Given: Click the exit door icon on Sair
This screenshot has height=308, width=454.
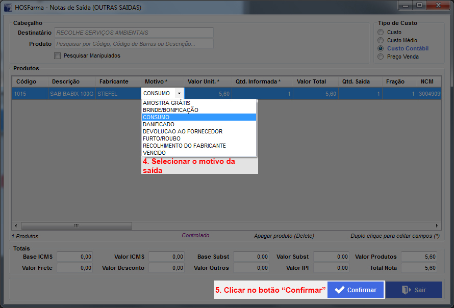Looking at the screenshot, I should [406, 290].
